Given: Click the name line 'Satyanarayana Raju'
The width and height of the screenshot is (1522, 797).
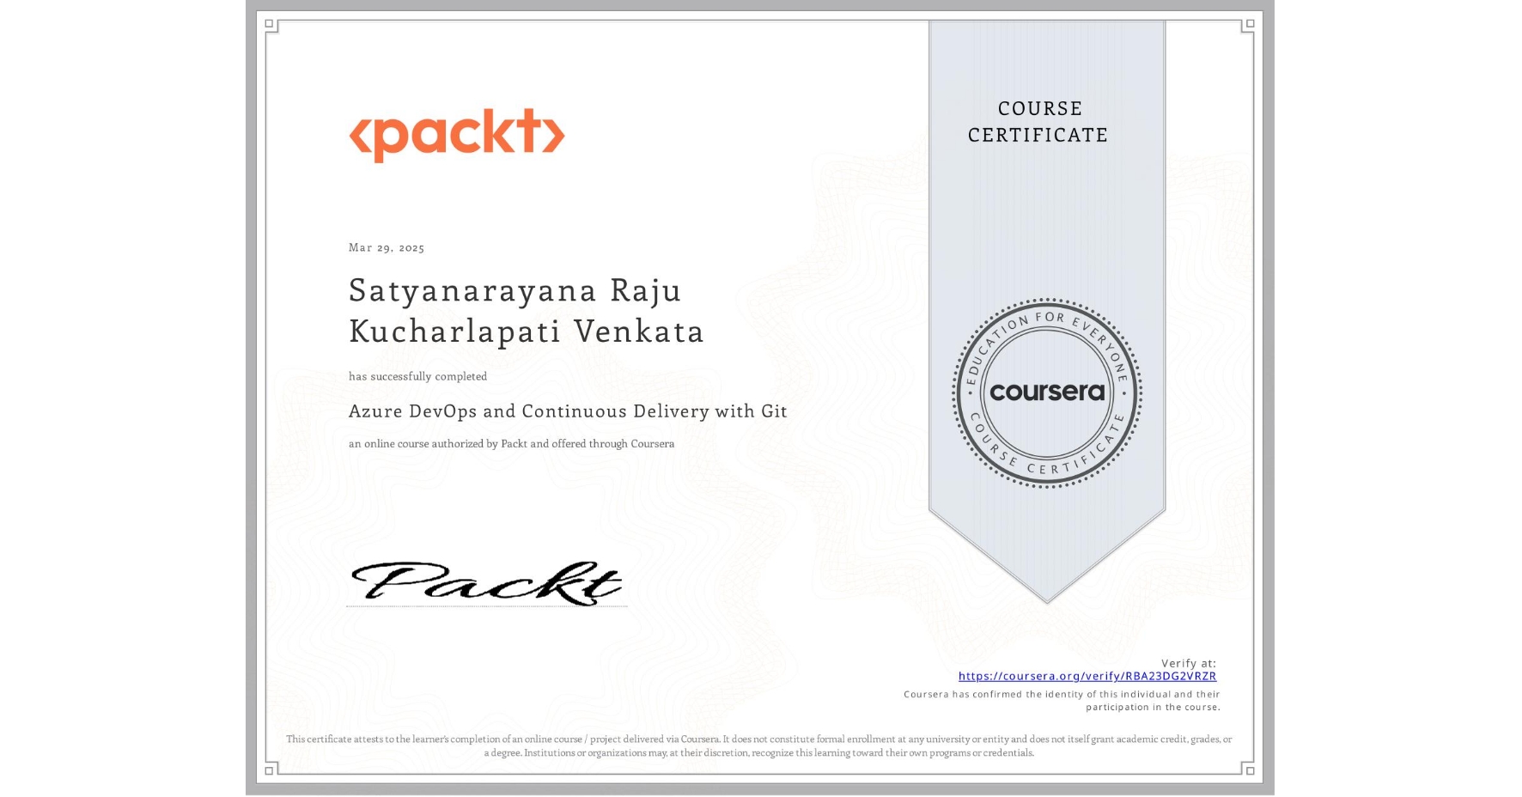Looking at the screenshot, I should [x=515, y=290].
